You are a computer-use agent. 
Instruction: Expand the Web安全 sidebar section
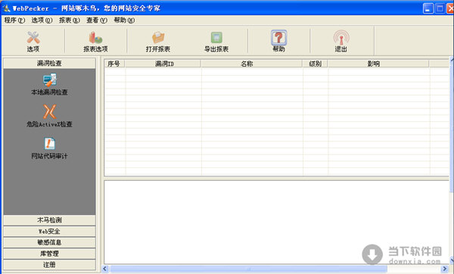(x=49, y=232)
